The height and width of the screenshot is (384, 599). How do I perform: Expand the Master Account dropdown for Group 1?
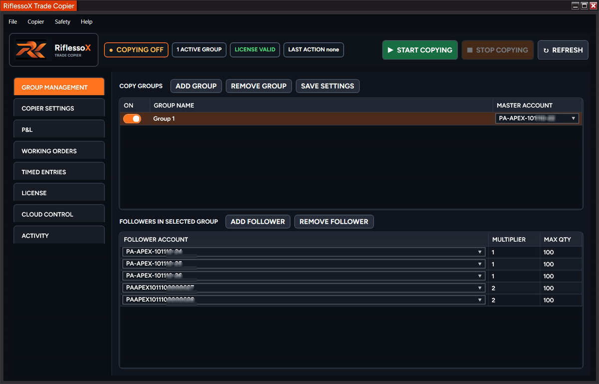click(537, 118)
